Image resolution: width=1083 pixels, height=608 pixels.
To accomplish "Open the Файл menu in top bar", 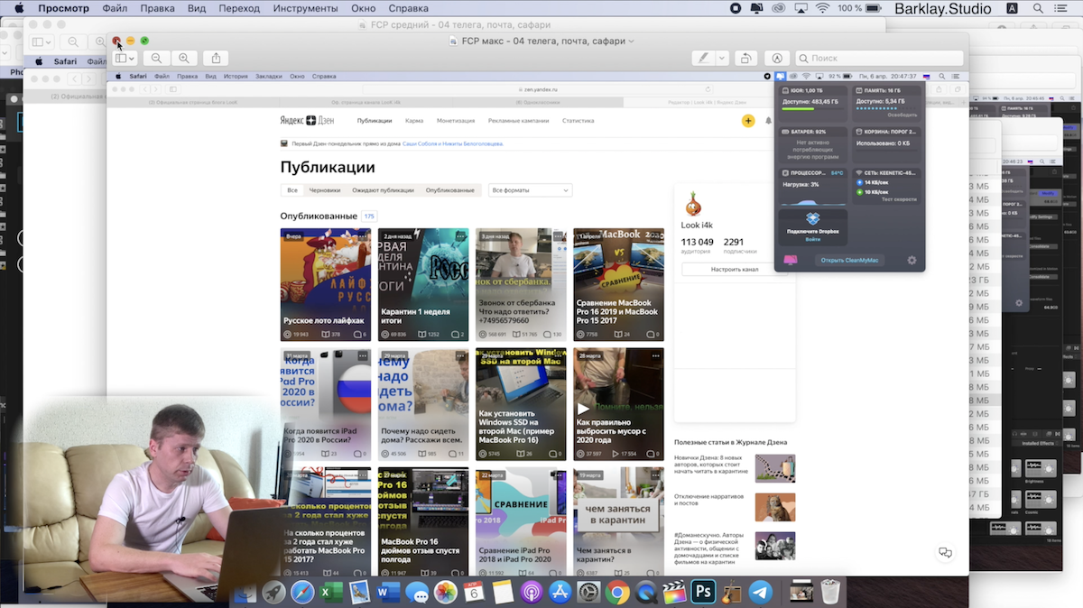I will (115, 8).
